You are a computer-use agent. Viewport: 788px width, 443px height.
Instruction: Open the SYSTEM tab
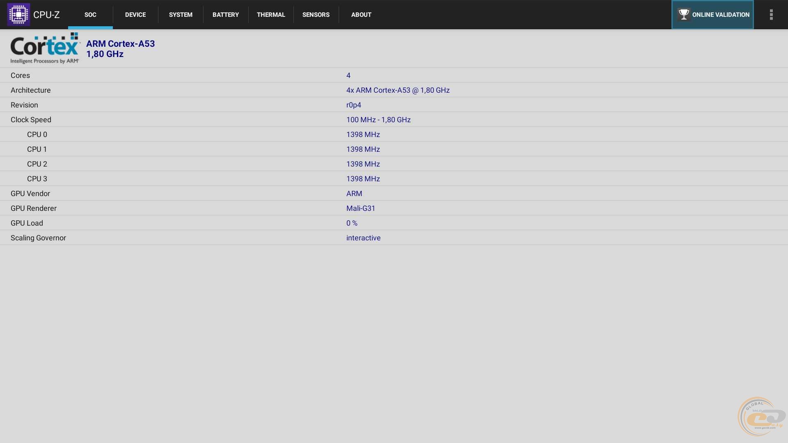pyautogui.click(x=181, y=15)
